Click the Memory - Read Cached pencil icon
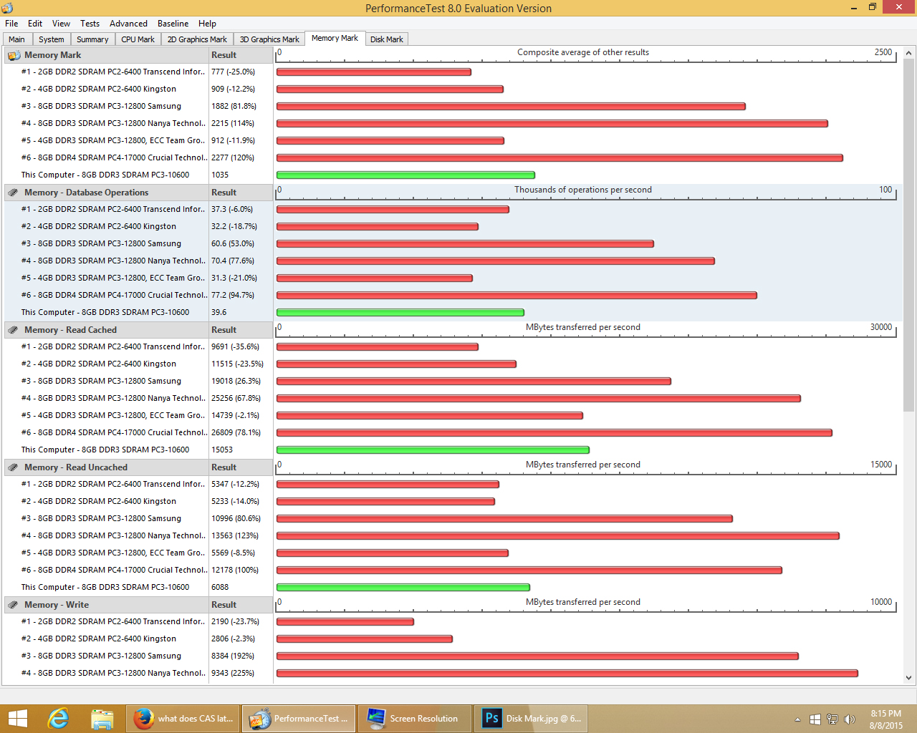Screen dimensions: 917x733 (14, 330)
